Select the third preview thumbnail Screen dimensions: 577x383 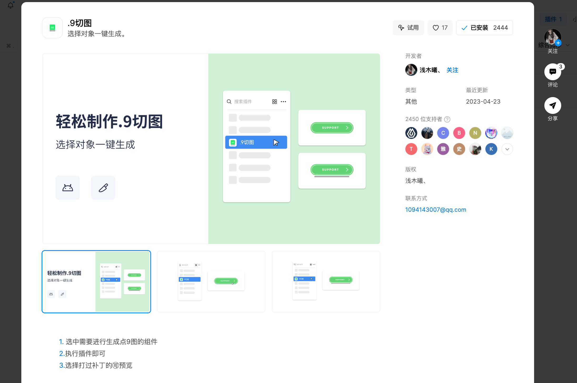326,281
